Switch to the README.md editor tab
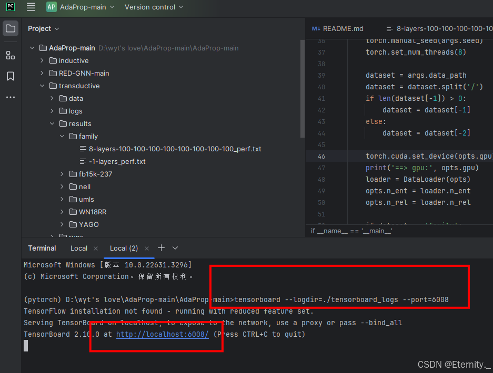The height and width of the screenshot is (373, 493). [x=338, y=28]
